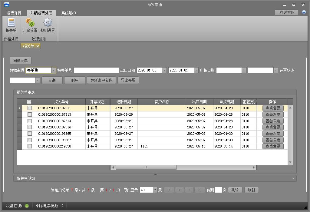Toggle the select-all checkbox in the table header
This screenshot has height=212, width=310.
pyautogui.click(x=29, y=102)
